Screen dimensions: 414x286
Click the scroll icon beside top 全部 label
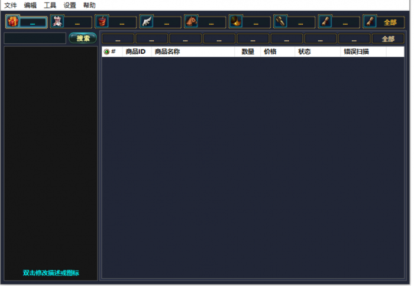370,22
